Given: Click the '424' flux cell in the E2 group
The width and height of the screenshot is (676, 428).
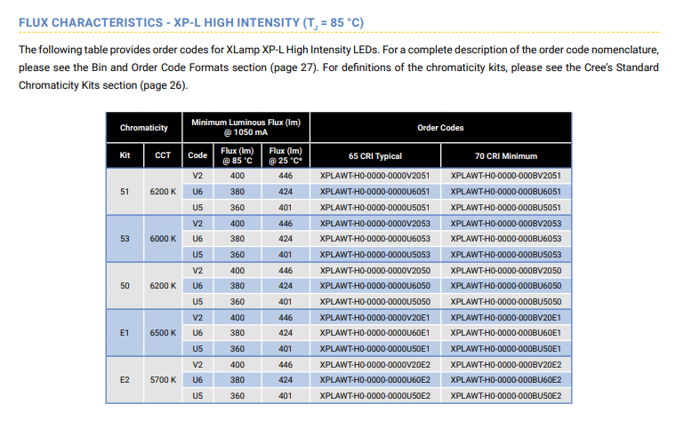Looking at the screenshot, I should 286,380.
